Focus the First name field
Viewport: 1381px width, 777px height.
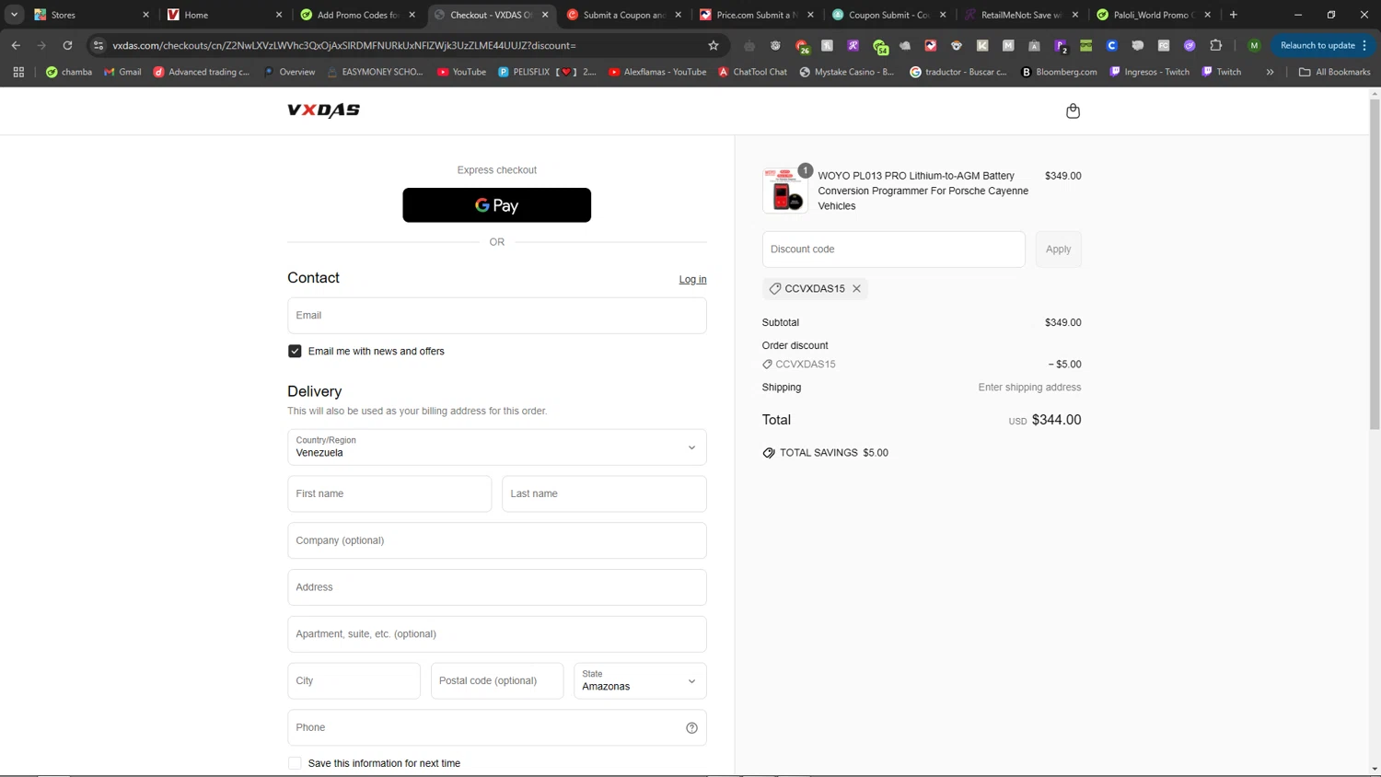tap(389, 494)
